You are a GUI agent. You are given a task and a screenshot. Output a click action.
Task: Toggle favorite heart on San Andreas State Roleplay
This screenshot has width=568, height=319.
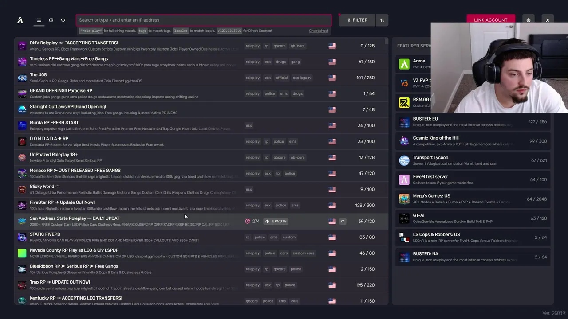(343, 221)
